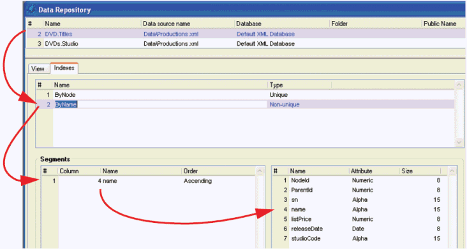
Task: Select the DVD.Titles data source row
Action: coord(246,34)
